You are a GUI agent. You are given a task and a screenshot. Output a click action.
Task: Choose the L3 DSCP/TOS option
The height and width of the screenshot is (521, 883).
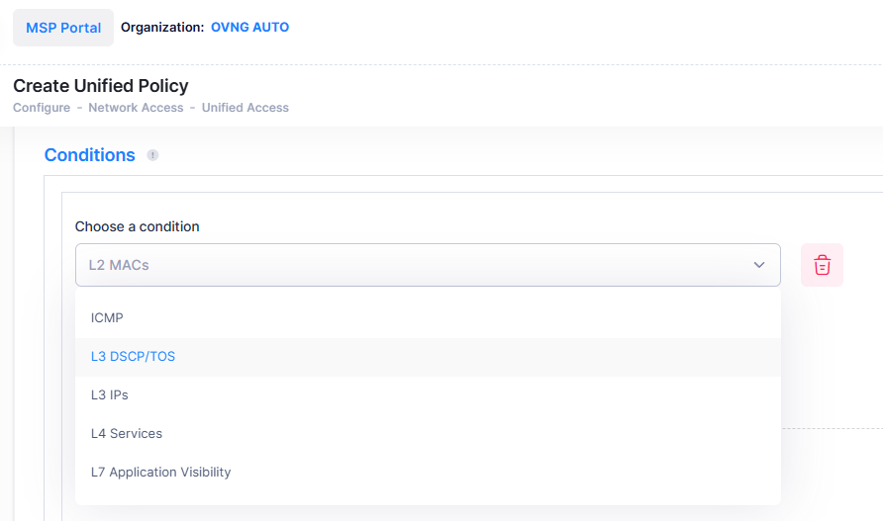133,356
